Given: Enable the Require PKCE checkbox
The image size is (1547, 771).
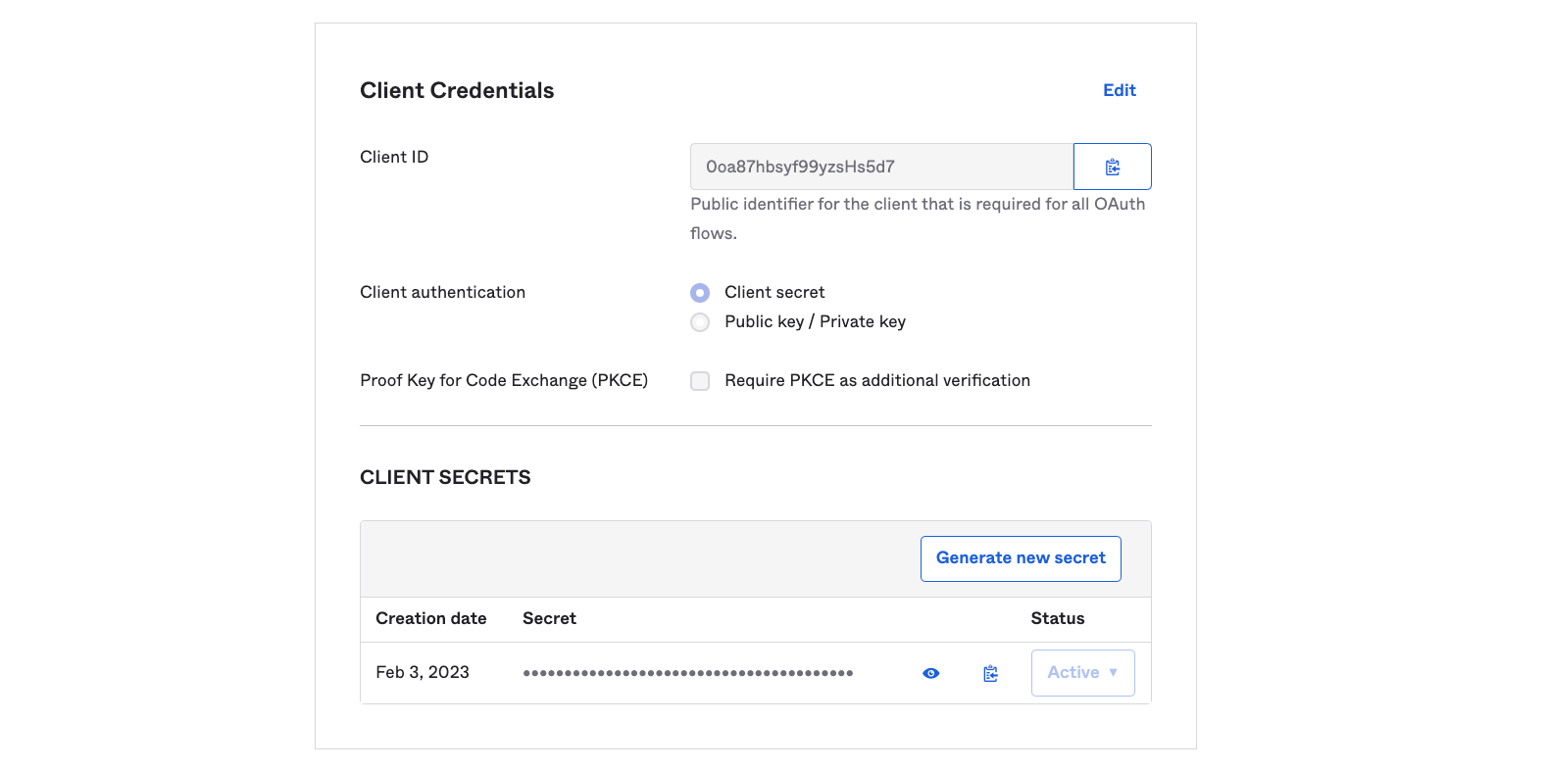Looking at the screenshot, I should tap(700, 381).
